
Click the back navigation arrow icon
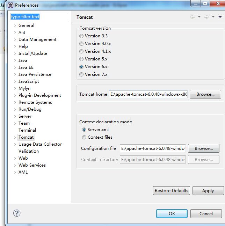193,17
